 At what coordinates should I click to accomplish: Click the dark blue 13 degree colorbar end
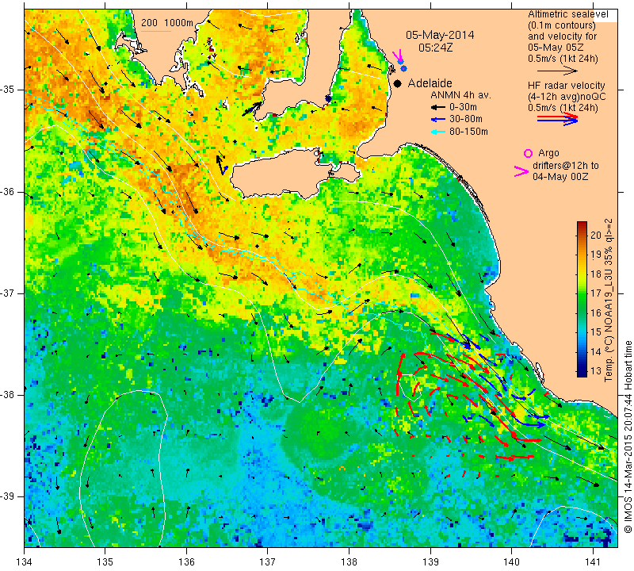coord(582,374)
